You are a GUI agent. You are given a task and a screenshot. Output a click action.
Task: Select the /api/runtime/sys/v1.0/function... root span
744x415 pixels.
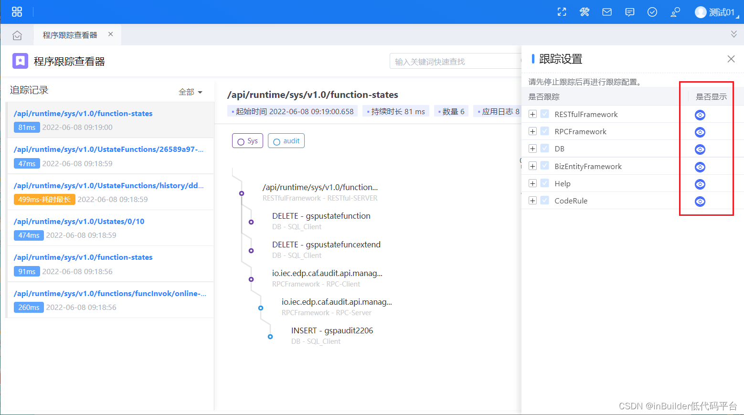(320, 187)
